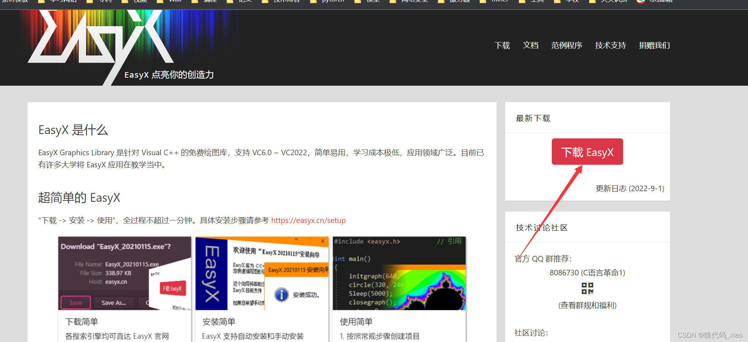The width and height of the screenshot is (748, 342).
Task: Click the 超简单的 EasyX heading
Action: [79, 198]
